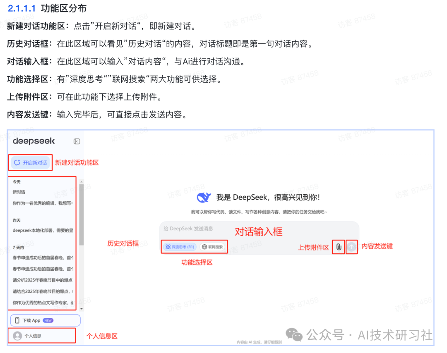Viewport: 447px width, 353px height.
Task: Open 个人信息 profile entry
Action: pos(42,336)
